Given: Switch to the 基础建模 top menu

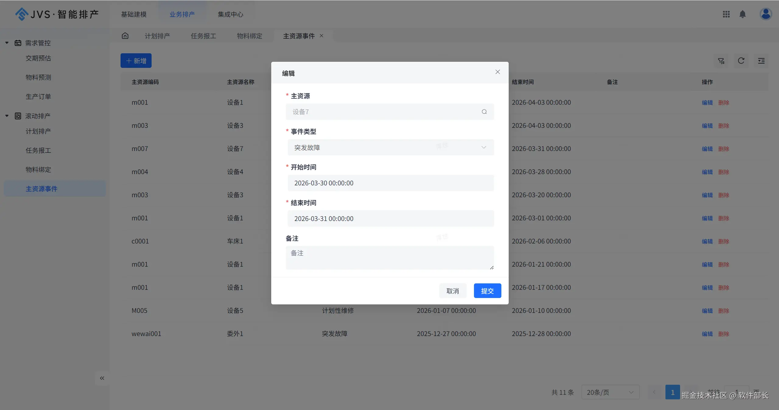Looking at the screenshot, I should point(134,14).
